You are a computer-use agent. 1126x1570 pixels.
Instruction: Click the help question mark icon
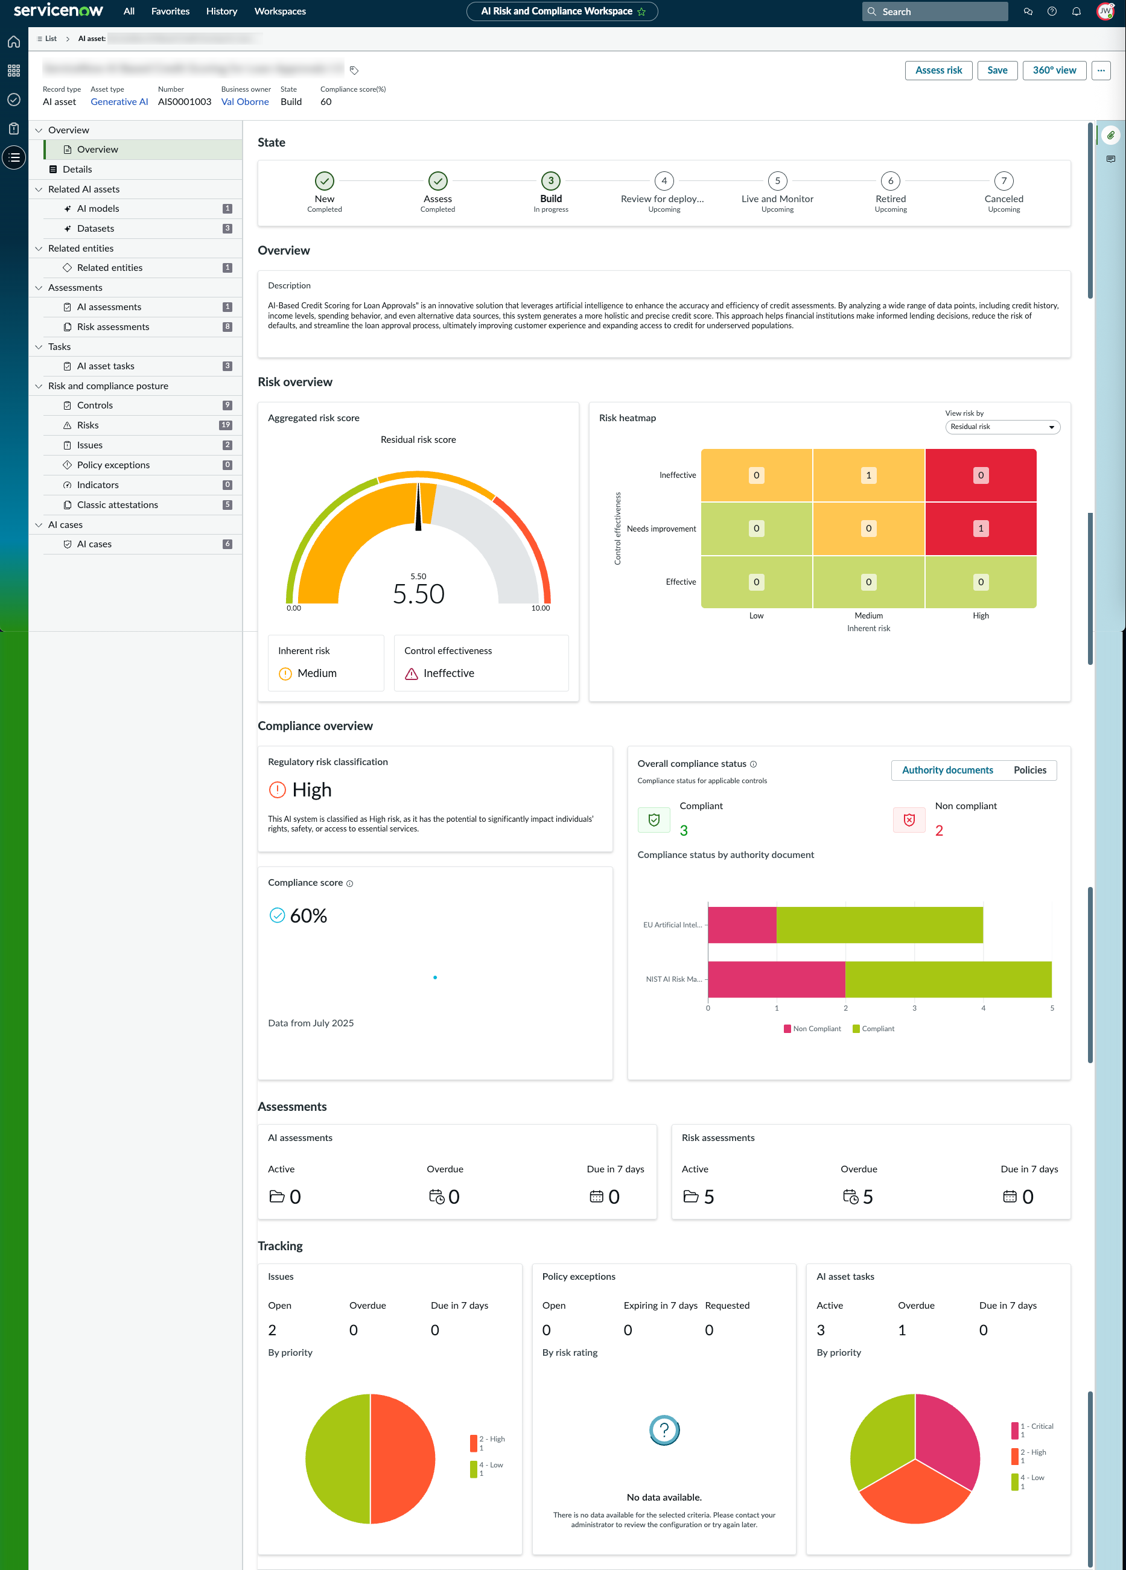click(1052, 11)
